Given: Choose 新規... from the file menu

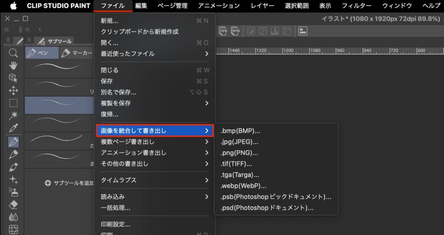Looking at the screenshot, I should (x=155, y=21).
